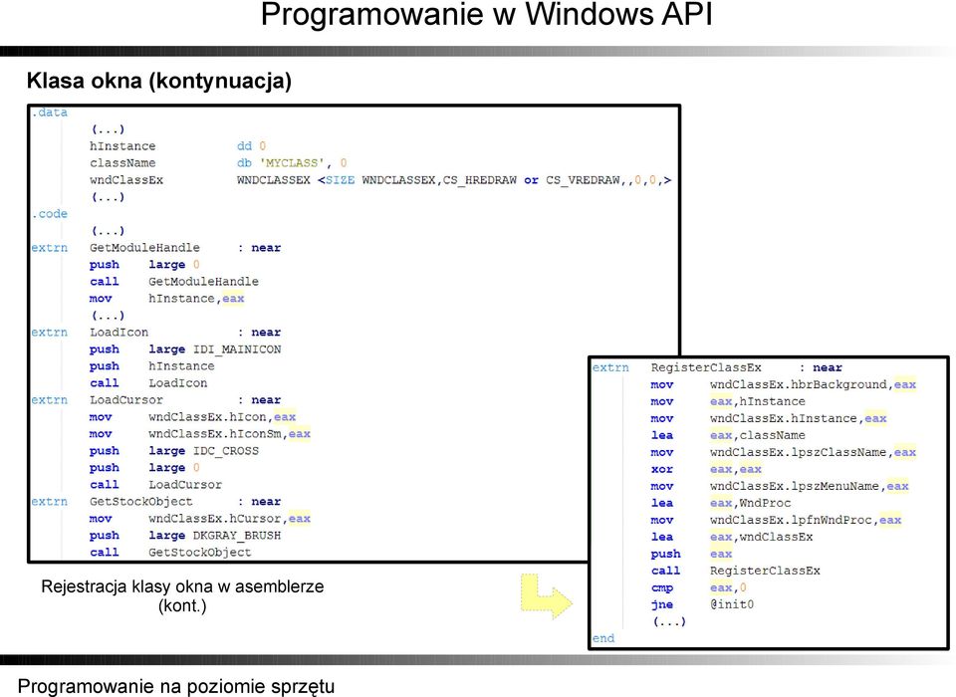Click the ".data" section directive
The image size is (956, 697).
click(x=50, y=113)
